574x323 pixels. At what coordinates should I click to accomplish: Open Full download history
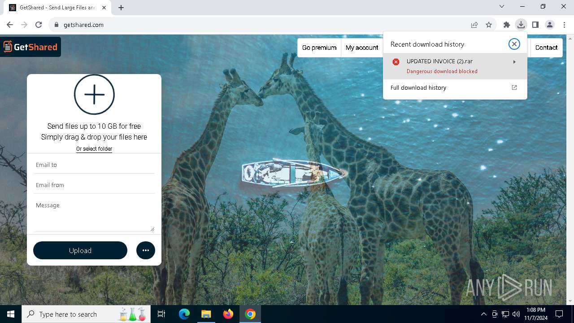pyautogui.click(x=455, y=87)
